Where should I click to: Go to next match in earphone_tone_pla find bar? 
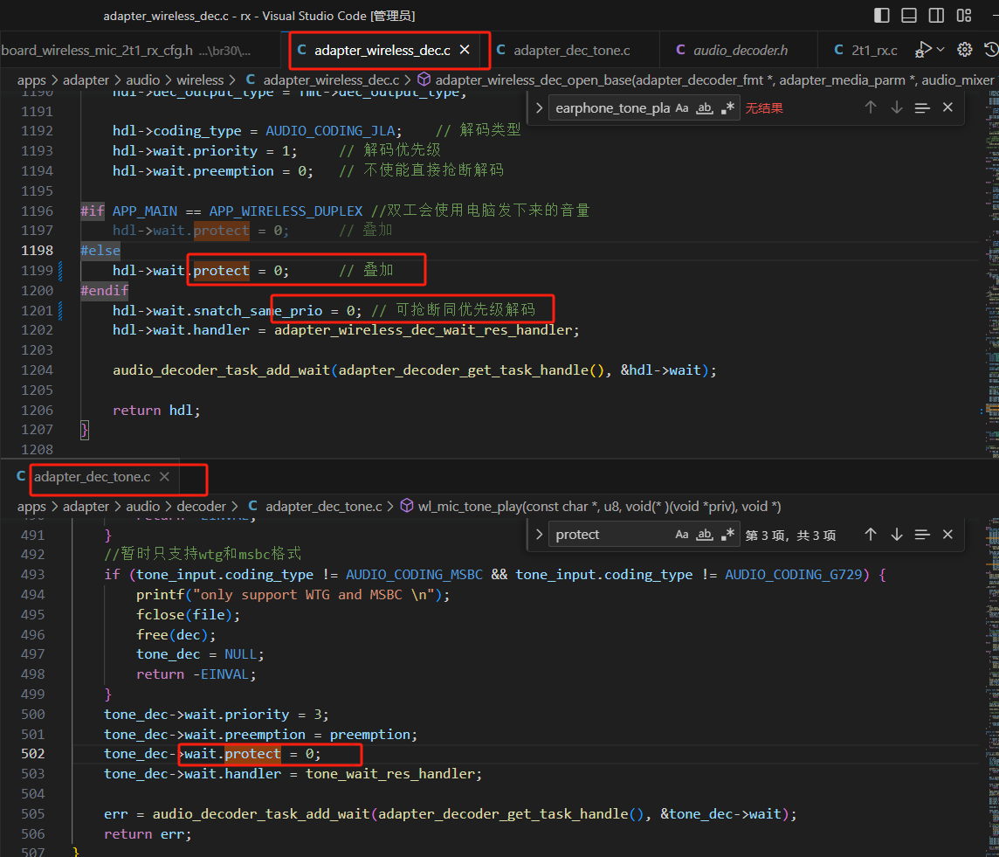click(x=897, y=107)
